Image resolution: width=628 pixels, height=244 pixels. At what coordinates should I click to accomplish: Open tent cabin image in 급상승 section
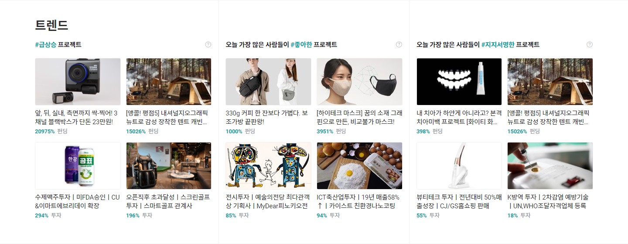168,81
